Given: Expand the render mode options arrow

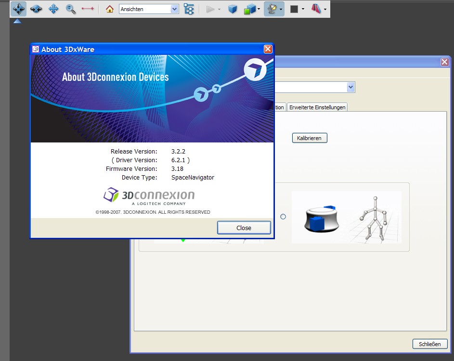Looking at the screenshot, I should click(259, 9).
